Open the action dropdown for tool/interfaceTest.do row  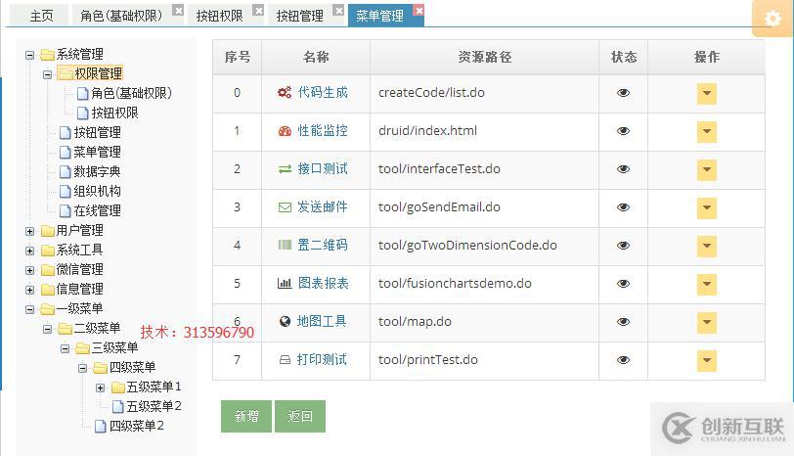pyautogui.click(x=706, y=169)
